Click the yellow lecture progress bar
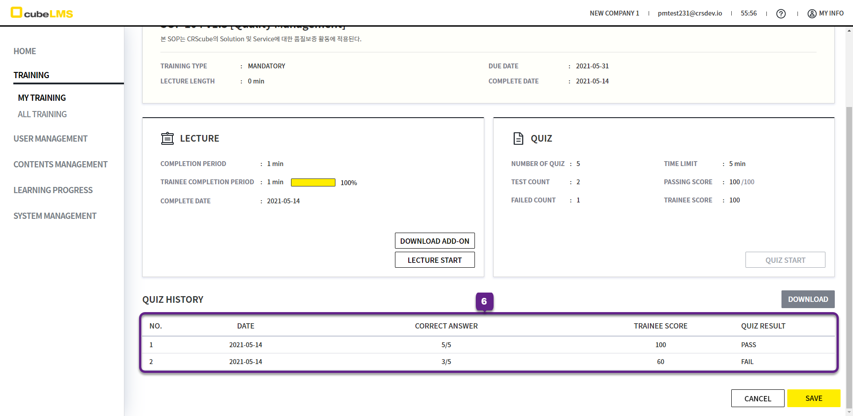This screenshot has height=416, width=853. (x=313, y=182)
